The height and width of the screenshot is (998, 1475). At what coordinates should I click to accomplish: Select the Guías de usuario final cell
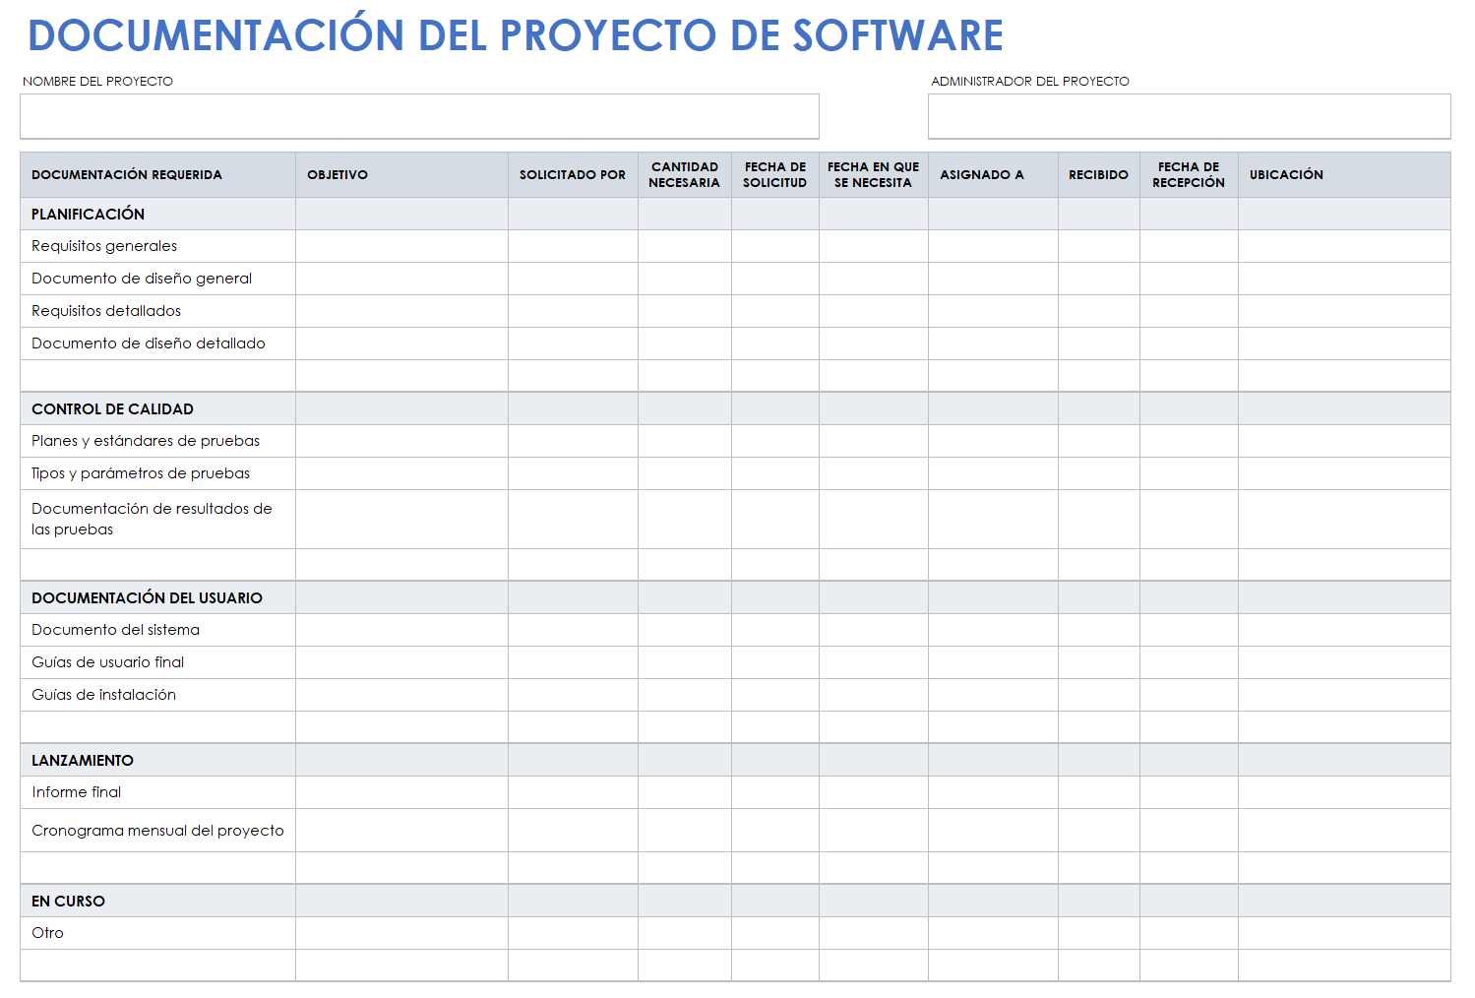pos(157,662)
